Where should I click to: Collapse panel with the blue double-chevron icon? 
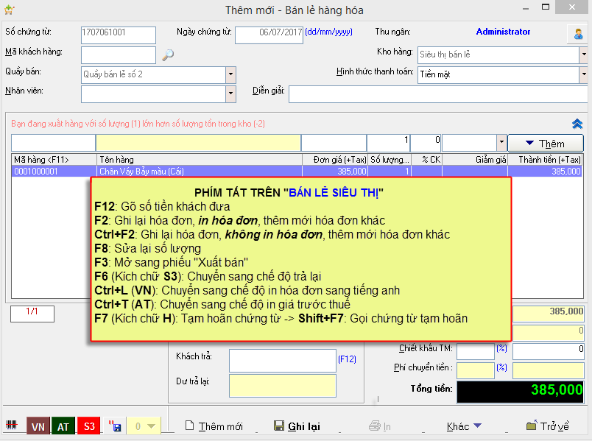pyautogui.click(x=577, y=124)
